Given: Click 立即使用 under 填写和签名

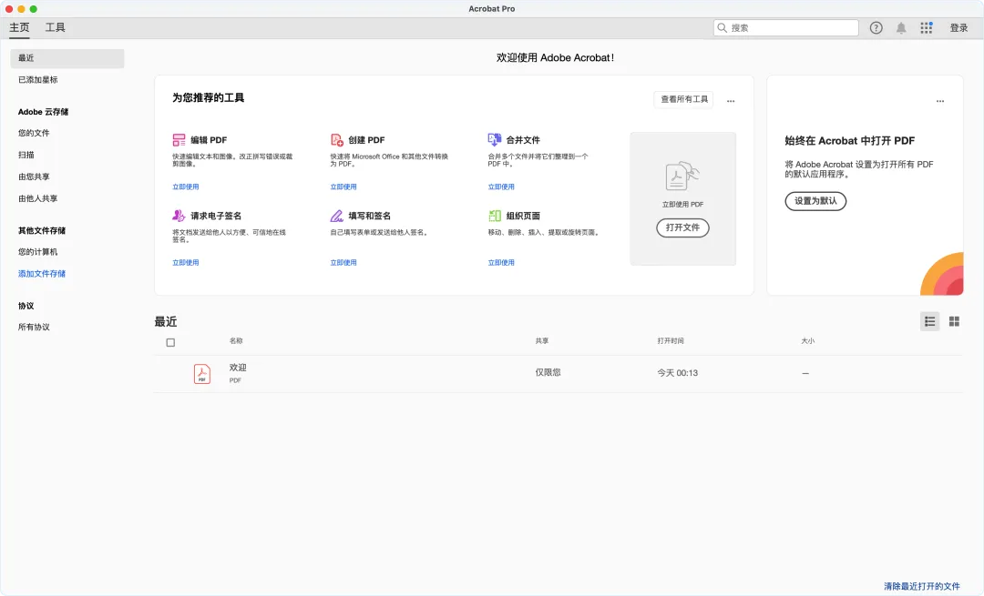Looking at the screenshot, I should [343, 263].
